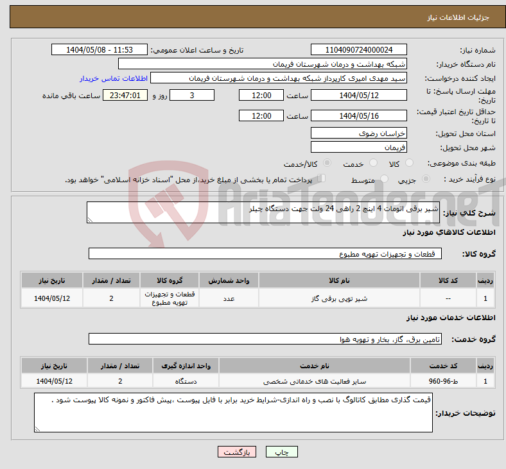Click the توضیحات خریدار notes textarea
The image size is (506, 469).
tap(233, 413)
